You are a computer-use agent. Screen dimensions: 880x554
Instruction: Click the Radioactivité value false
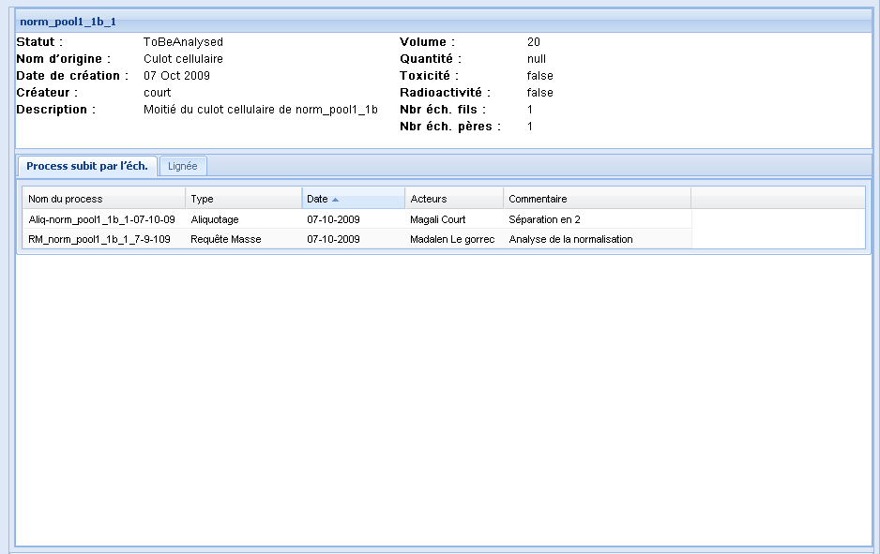[x=539, y=92]
